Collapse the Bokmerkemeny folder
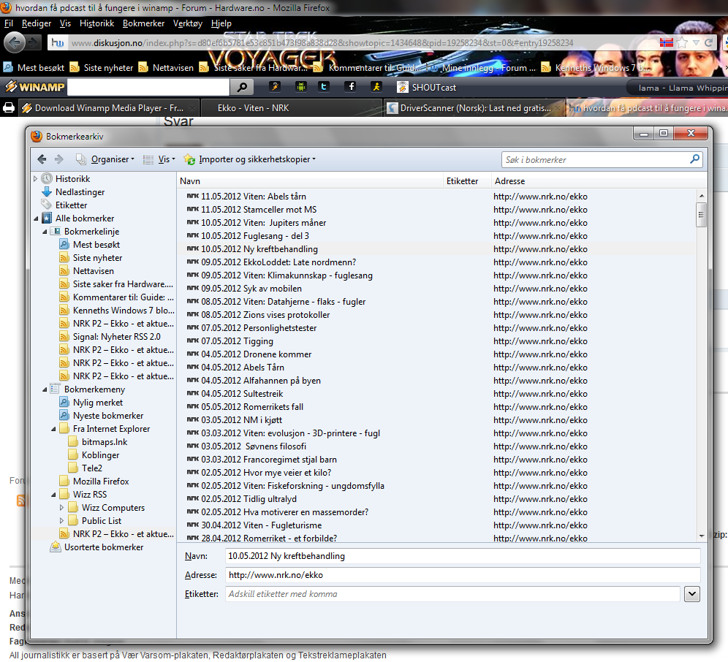 click(45, 389)
